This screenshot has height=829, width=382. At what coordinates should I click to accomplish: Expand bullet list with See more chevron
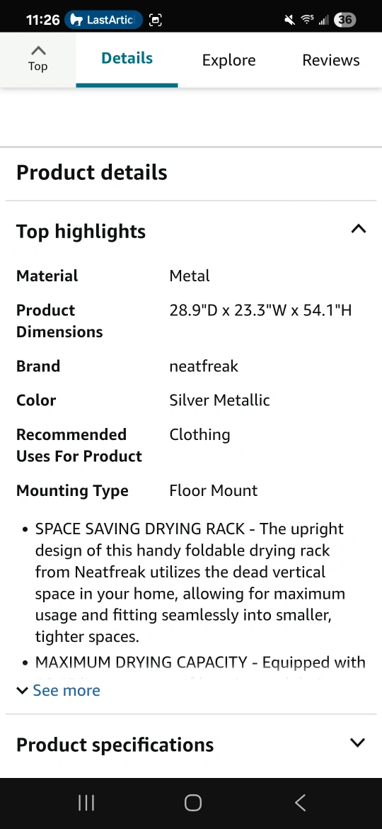22,691
